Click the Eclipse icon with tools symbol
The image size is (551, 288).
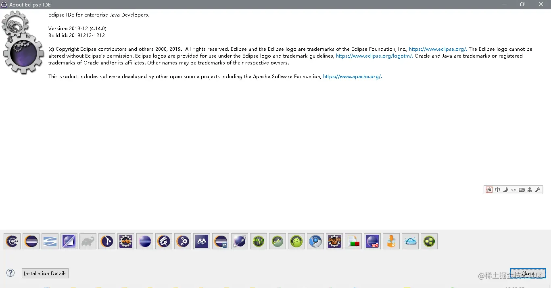164,241
